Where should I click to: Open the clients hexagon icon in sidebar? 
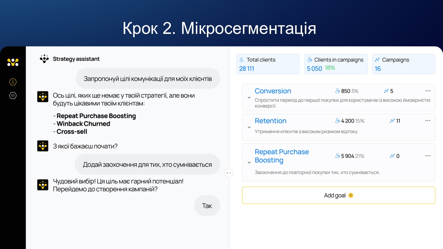click(13, 82)
